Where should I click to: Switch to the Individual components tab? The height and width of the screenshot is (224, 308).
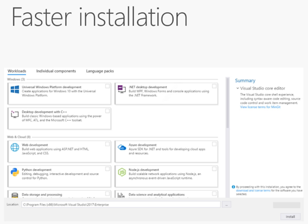click(56, 71)
